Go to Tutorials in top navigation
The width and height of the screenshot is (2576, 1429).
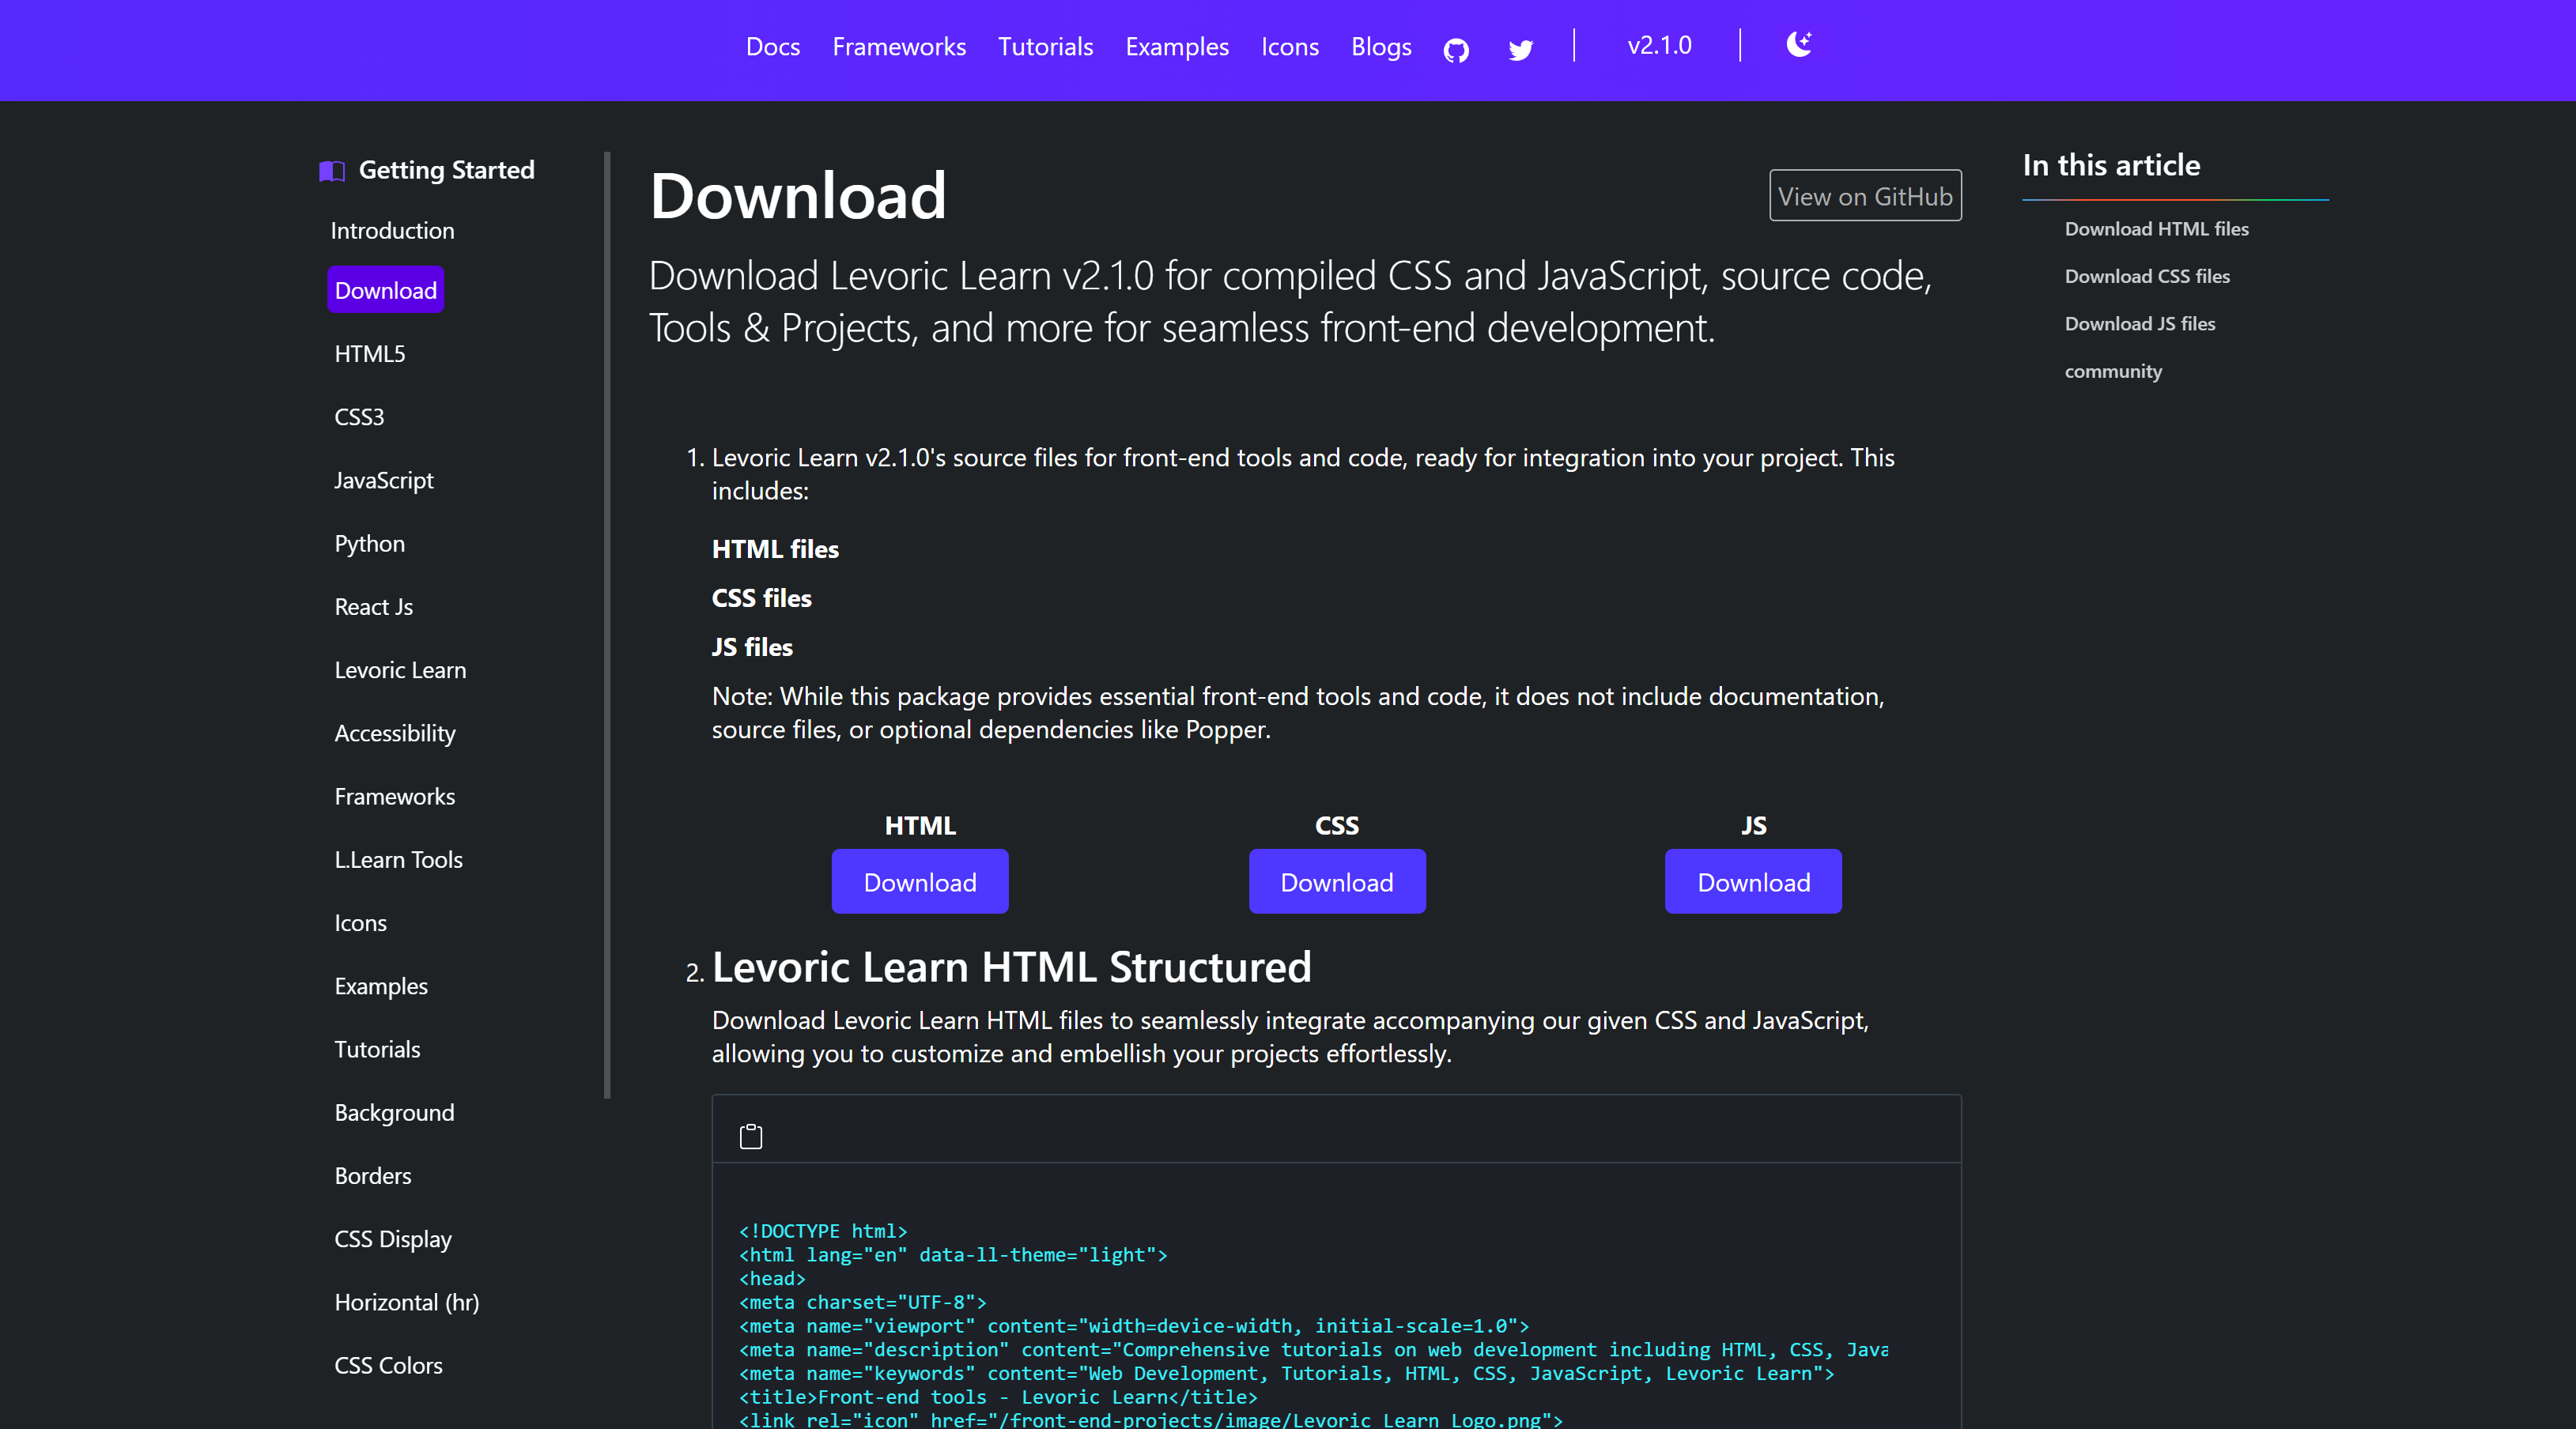pos(1045,47)
